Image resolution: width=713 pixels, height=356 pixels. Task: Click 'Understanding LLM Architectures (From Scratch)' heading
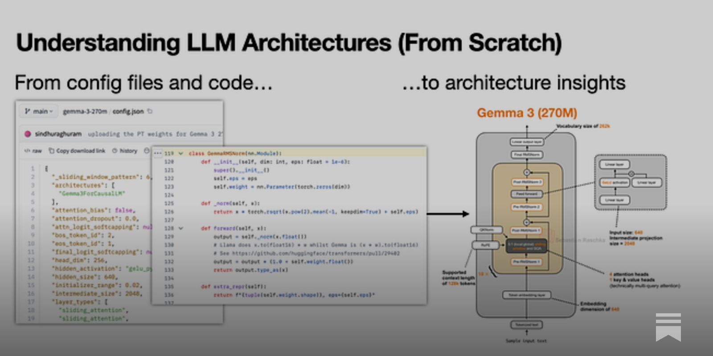pos(289,43)
